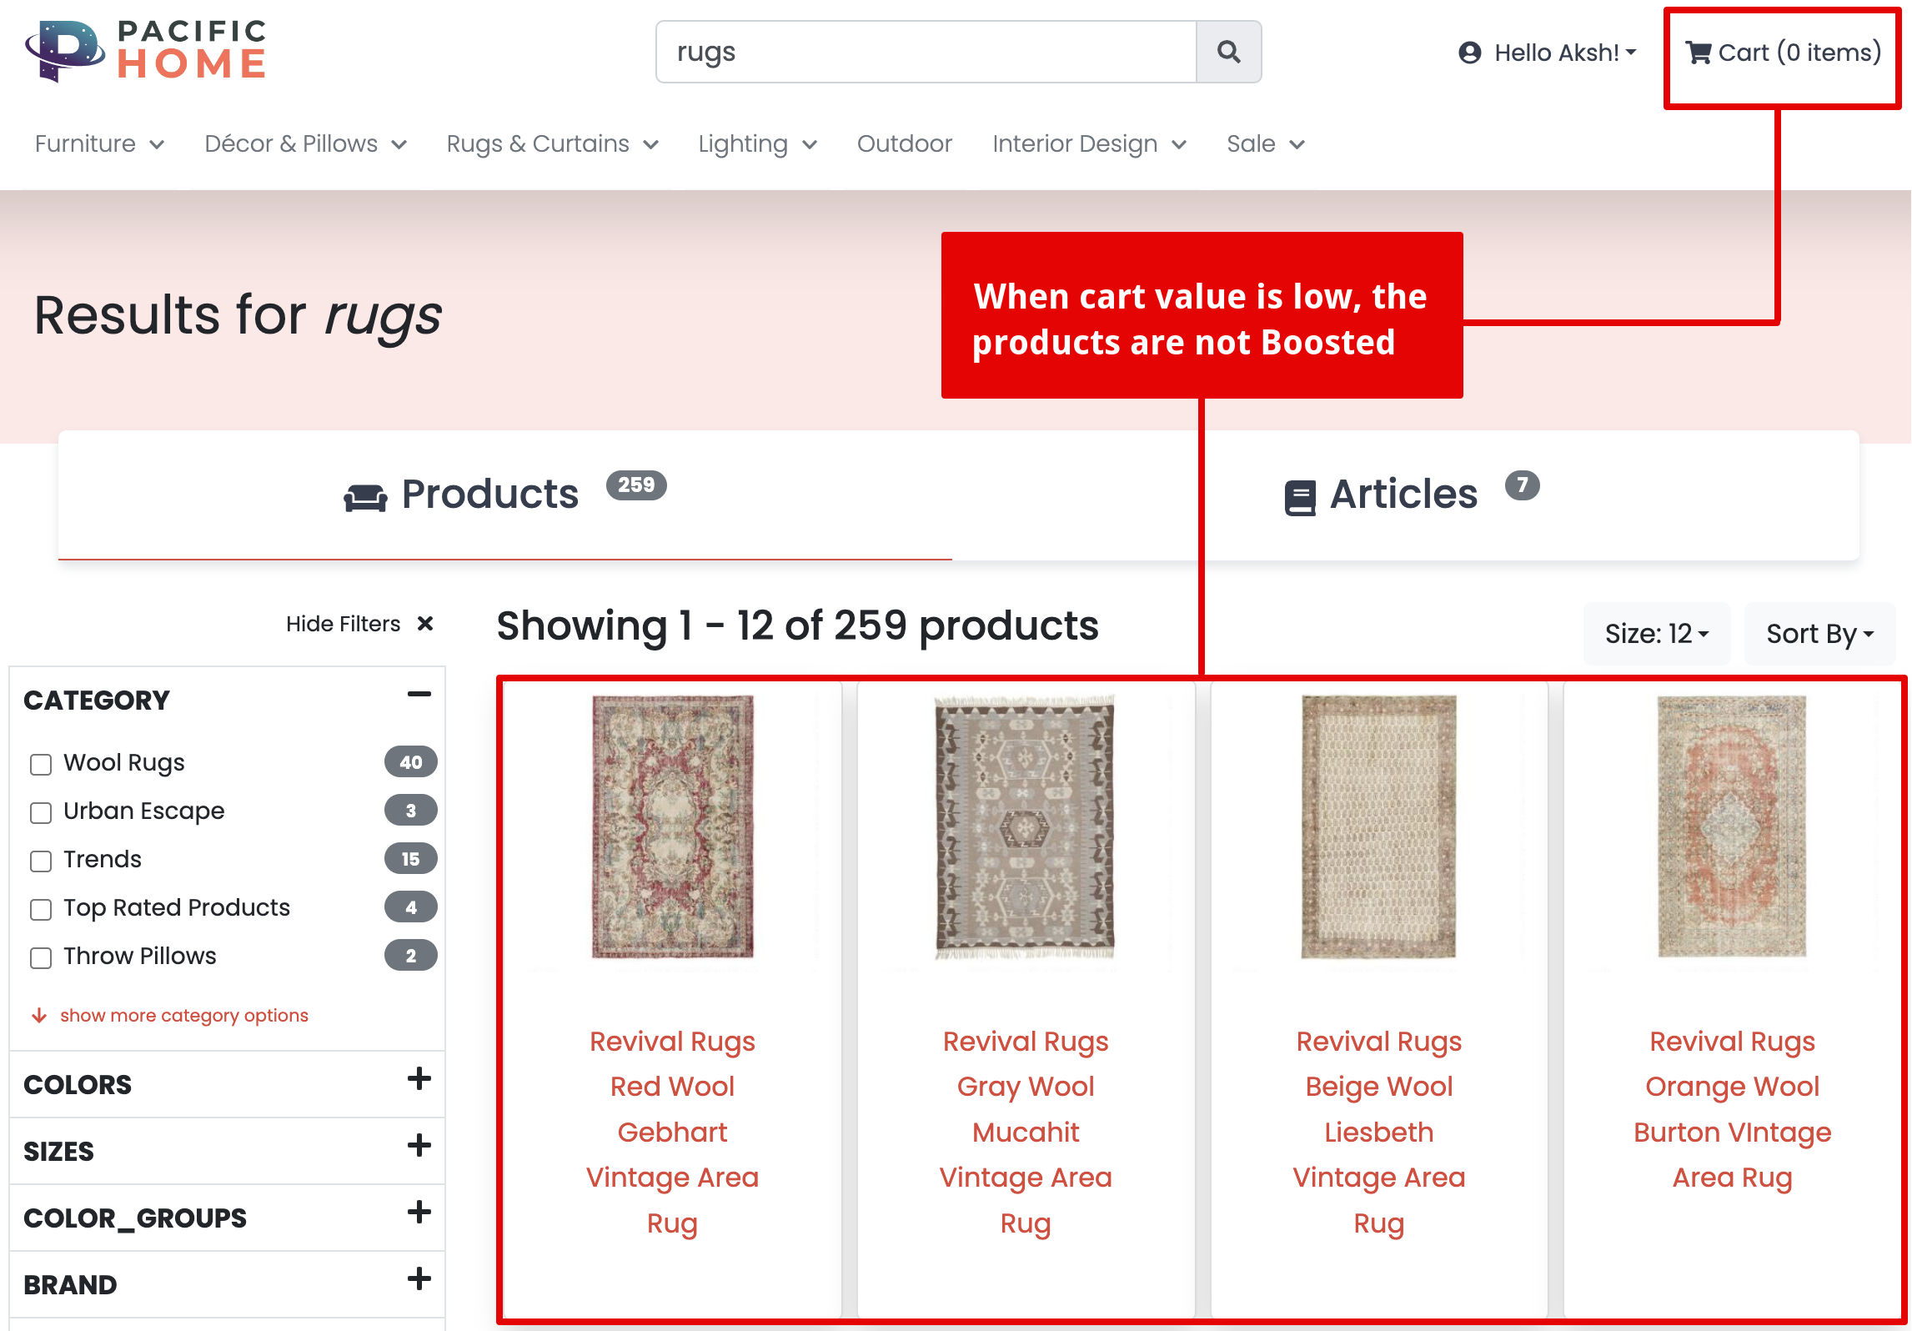
Task: Click the X icon beside Hide Filters
Action: tap(425, 623)
